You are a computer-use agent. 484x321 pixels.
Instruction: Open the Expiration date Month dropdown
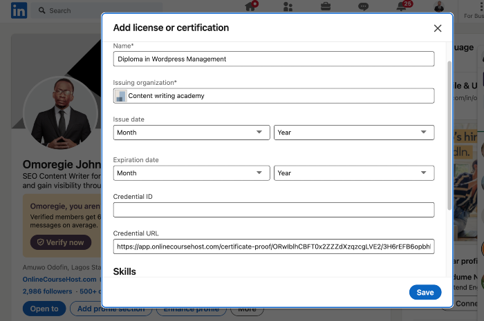pyautogui.click(x=192, y=173)
